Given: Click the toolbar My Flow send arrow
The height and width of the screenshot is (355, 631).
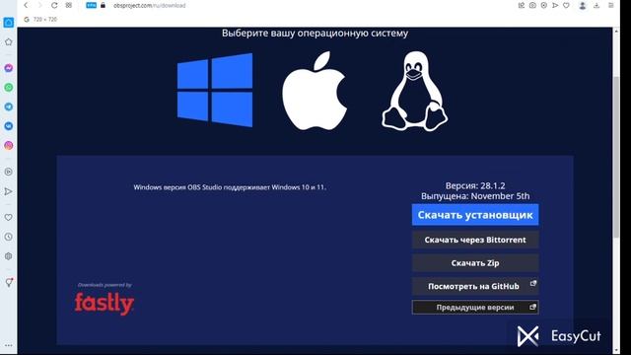Looking at the screenshot, I should tap(555, 5).
